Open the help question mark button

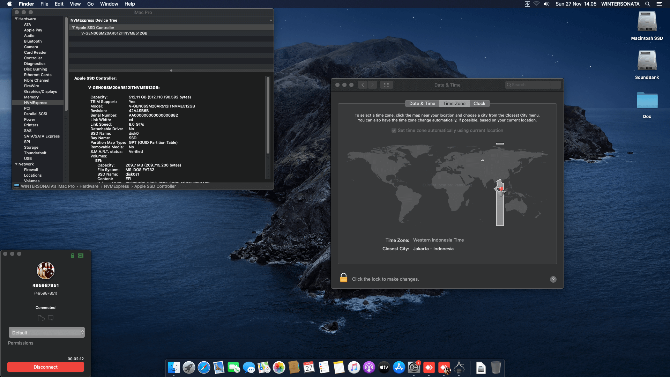[x=553, y=279]
